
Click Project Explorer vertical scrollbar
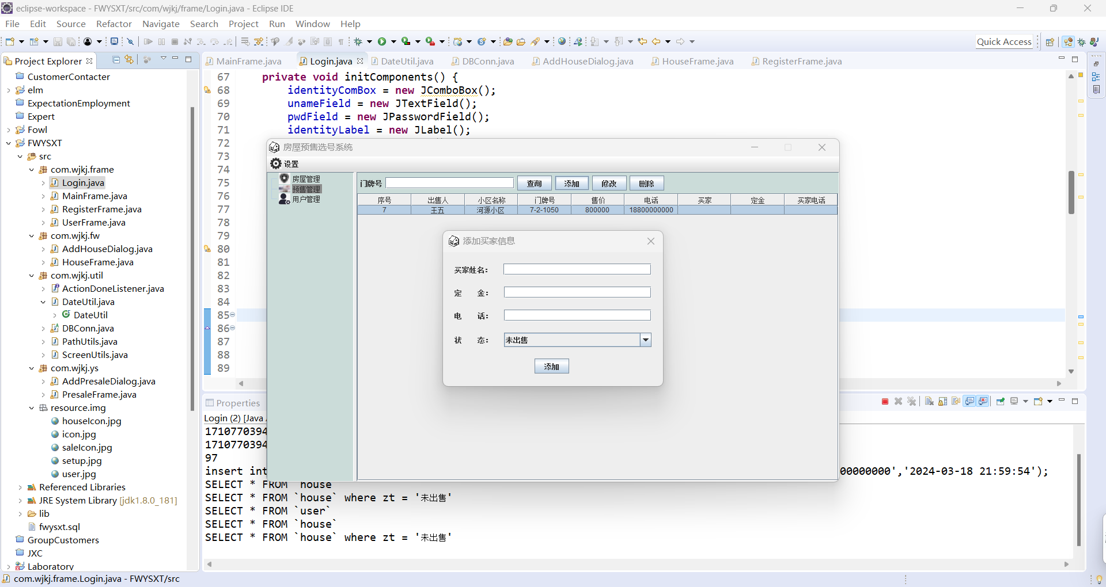(192, 259)
